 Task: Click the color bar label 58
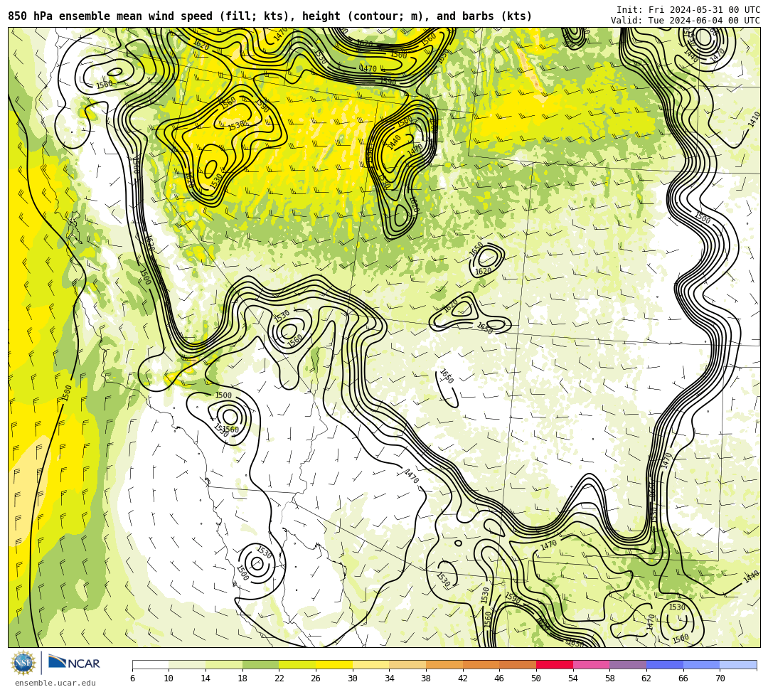610,678
